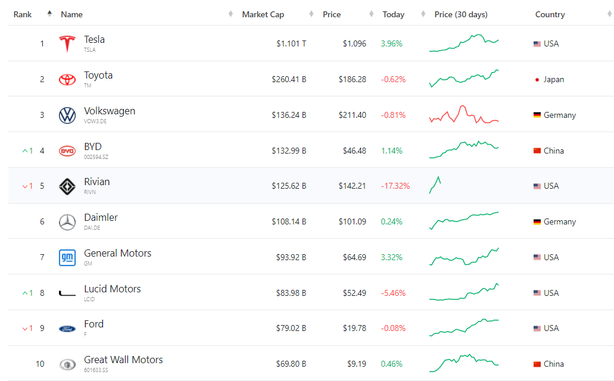
Task: Click the Price column header label
Action: pyautogui.click(x=332, y=14)
